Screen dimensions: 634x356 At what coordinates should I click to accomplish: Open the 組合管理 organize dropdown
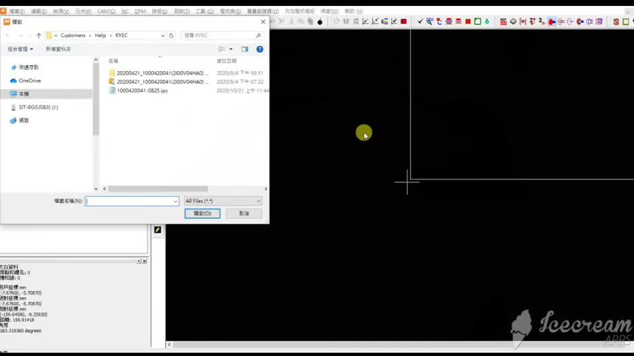[x=20, y=49]
